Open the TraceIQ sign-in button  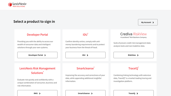(x=133, y=93)
